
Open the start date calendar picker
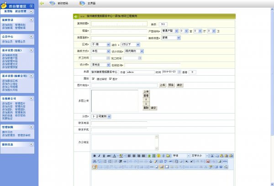point(108,58)
